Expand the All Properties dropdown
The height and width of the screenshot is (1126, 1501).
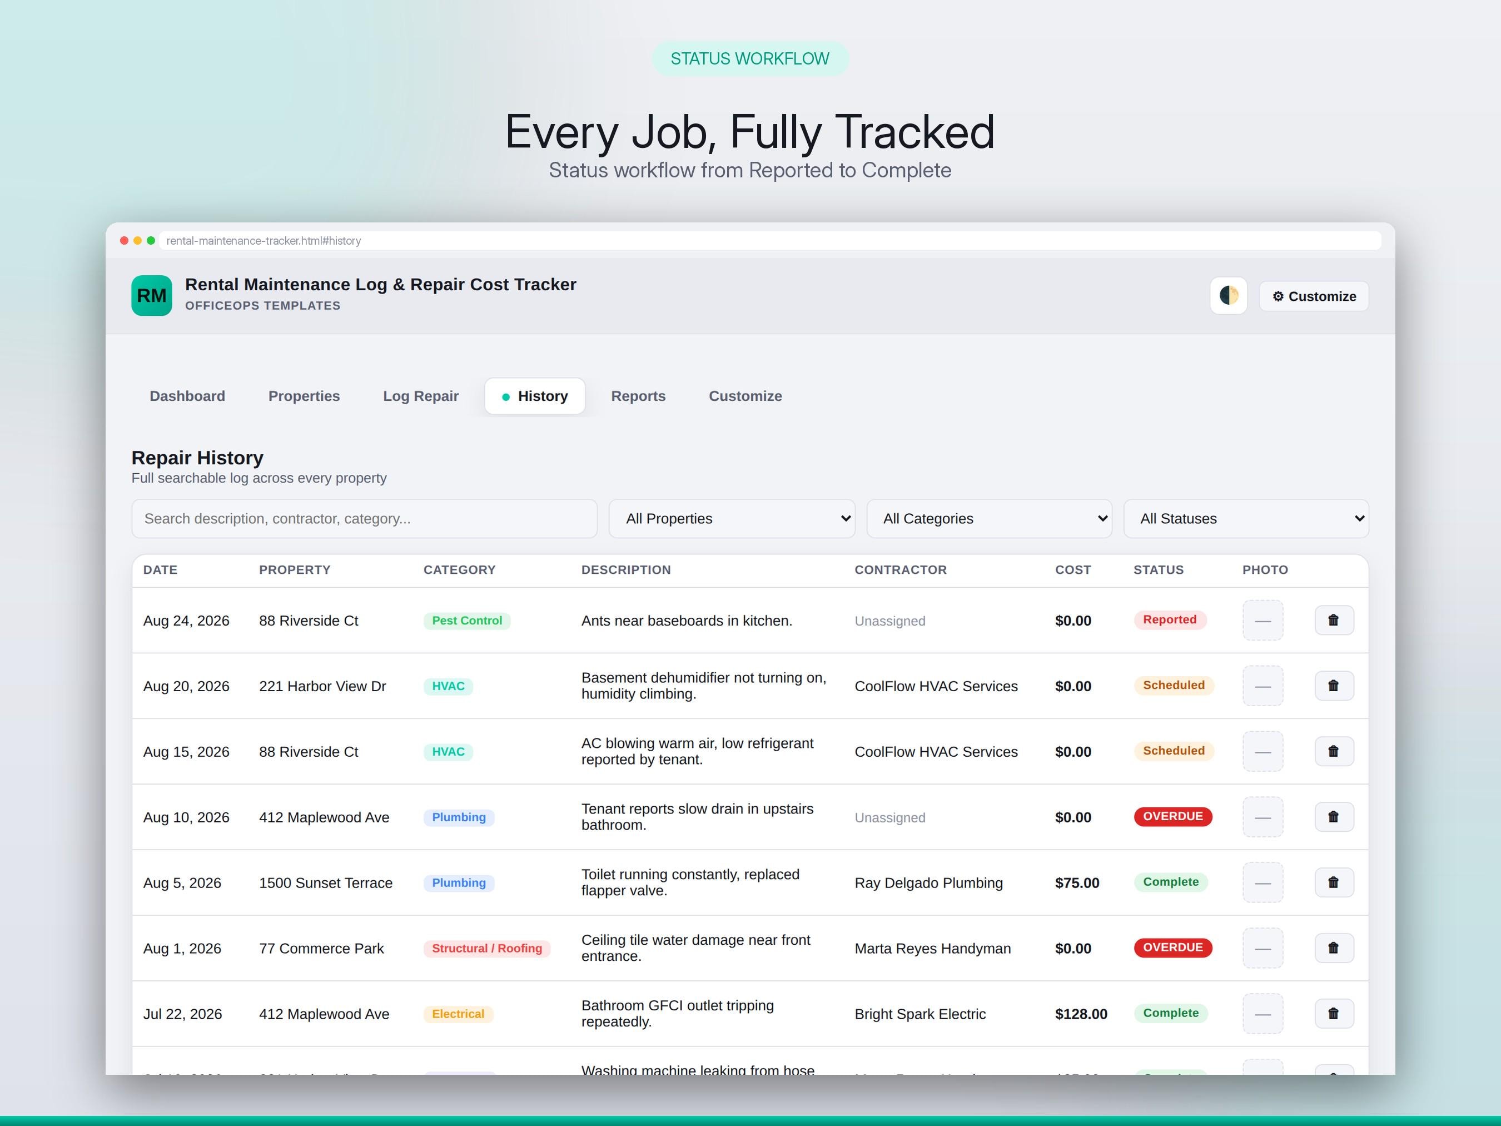(x=732, y=519)
